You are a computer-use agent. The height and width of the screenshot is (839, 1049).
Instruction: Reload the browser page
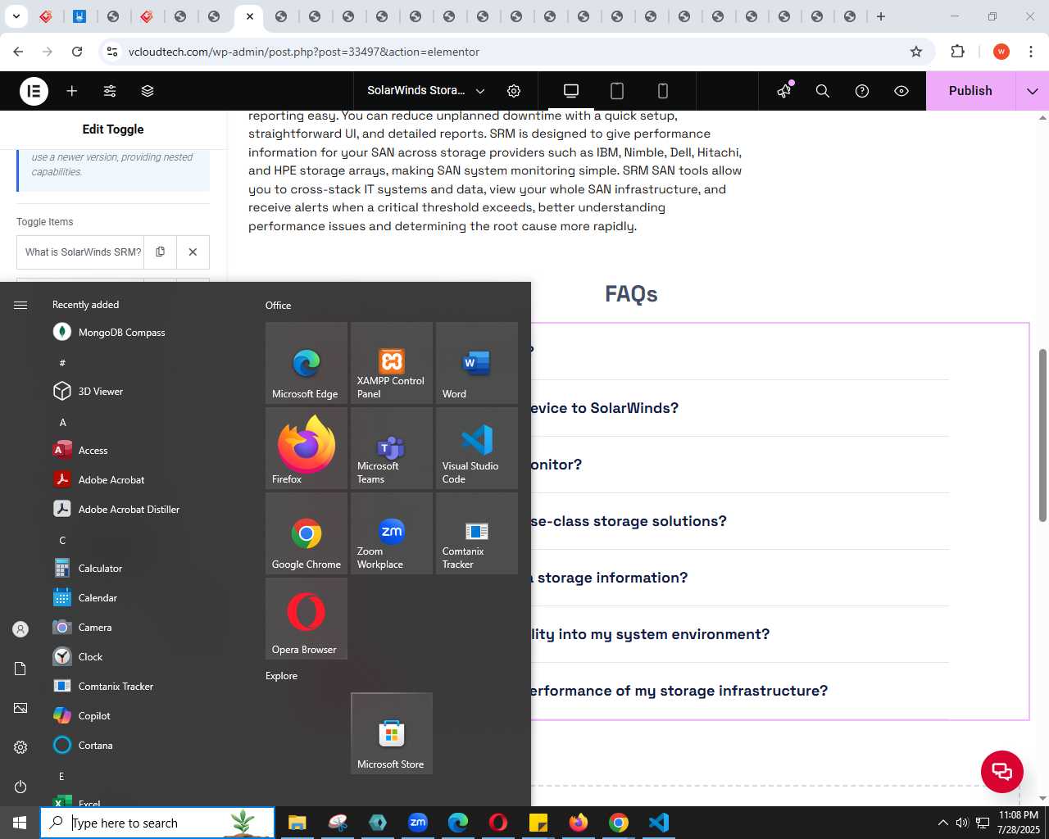click(x=77, y=52)
